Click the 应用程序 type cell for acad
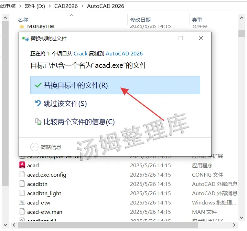This screenshot has height=231, width=247. (x=202, y=165)
